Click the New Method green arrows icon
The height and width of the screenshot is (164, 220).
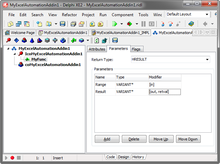(73, 40)
